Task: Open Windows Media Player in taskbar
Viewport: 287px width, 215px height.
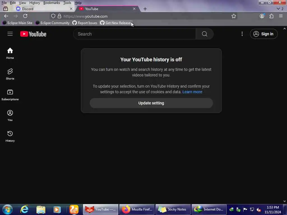Action: [57, 209]
